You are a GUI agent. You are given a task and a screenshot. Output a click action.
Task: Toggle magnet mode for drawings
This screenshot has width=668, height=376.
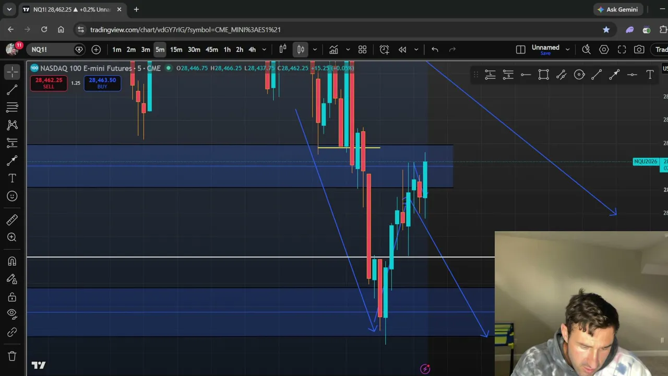12,261
